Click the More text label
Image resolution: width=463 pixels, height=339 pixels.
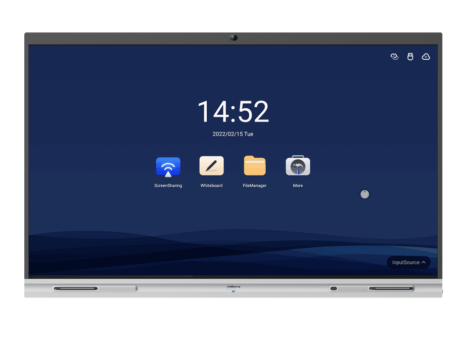(x=298, y=186)
